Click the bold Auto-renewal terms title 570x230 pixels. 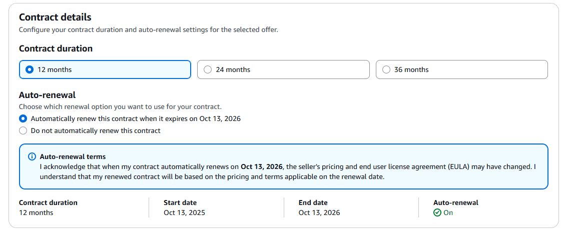(x=73, y=156)
